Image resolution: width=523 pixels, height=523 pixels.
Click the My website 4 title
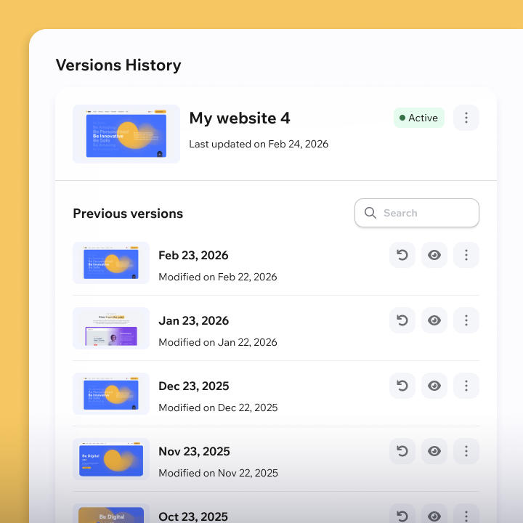click(240, 118)
